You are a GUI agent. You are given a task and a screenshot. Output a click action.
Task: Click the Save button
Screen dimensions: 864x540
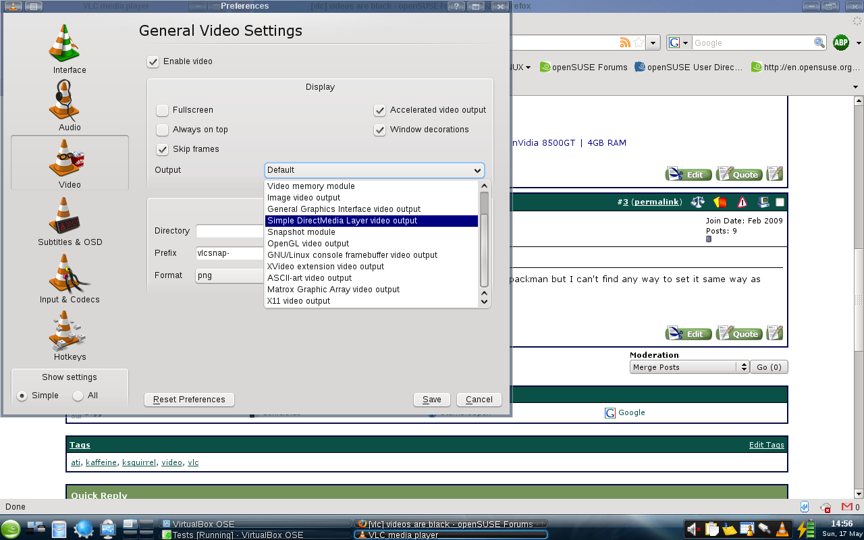click(431, 400)
